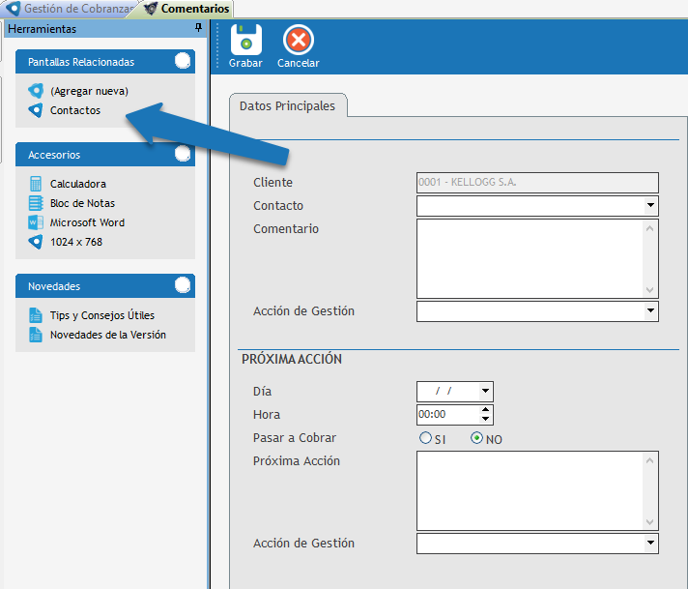Click the Cancelar red X icon
The image size is (688, 589).
point(298,41)
